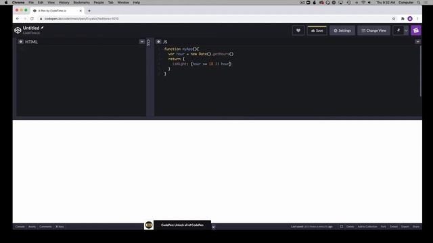The width and height of the screenshot is (433, 243).
Task: Open HTML editor settings gear
Action: [x=21, y=42]
